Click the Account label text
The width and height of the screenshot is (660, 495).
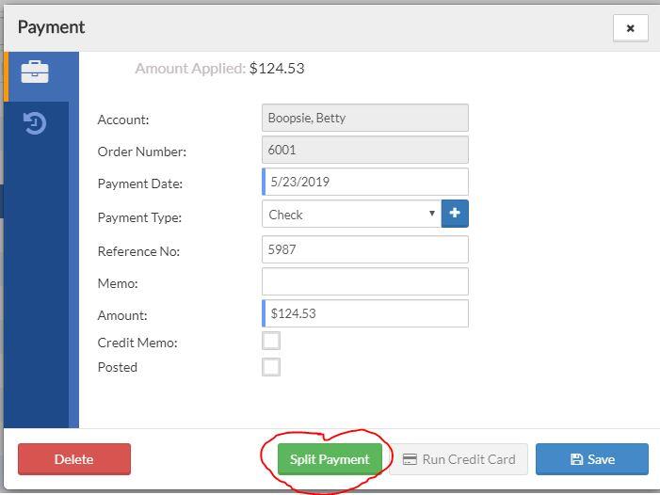click(x=123, y=120)
